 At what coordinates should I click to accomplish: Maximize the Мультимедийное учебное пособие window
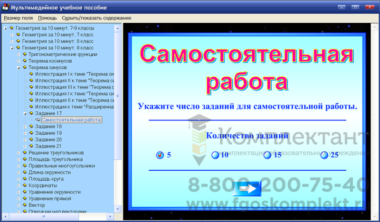pyautogui.click(x=355, y=7)
